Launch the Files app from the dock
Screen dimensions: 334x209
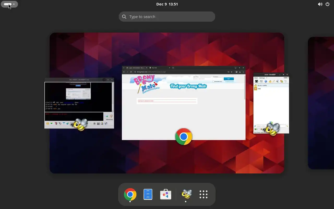148,194
